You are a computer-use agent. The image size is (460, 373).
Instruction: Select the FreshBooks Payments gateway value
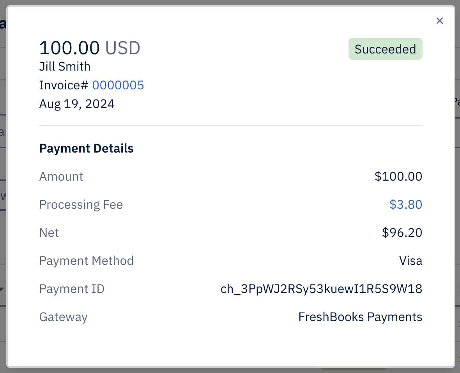click(x=360, y=317)
